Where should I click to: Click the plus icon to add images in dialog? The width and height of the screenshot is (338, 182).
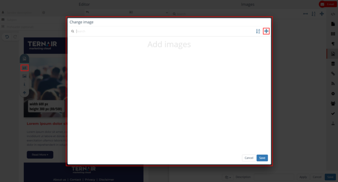[x=266, y=31]
